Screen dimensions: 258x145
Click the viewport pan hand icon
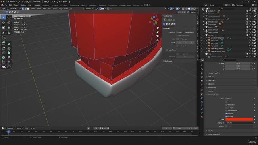158,32
